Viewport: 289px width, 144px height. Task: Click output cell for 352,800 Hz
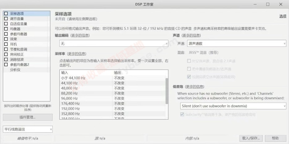point(139,114)
